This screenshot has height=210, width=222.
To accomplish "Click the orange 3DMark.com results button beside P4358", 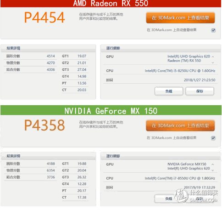I will [x=180, y=125].
